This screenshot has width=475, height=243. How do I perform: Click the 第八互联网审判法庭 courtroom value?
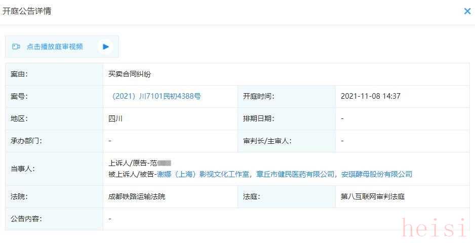coord(373,196)
